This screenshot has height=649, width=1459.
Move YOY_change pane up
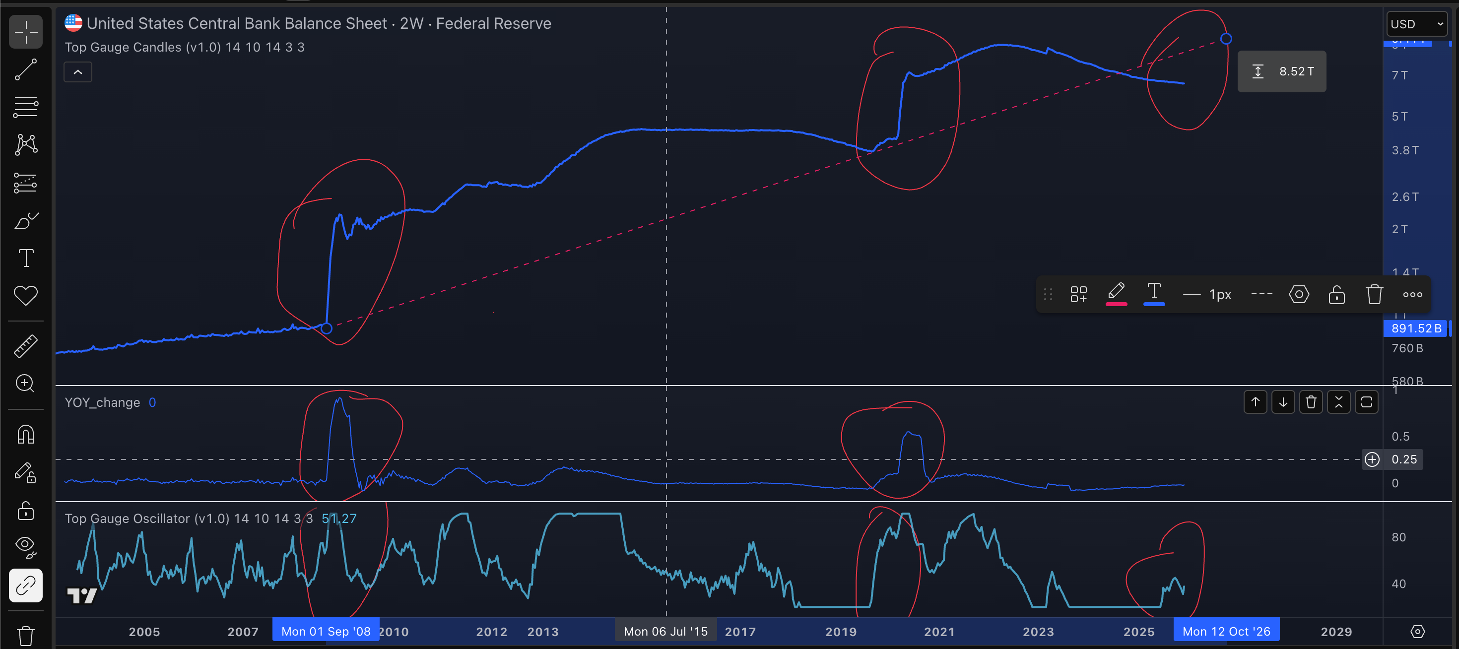[x=1255, y=402]
